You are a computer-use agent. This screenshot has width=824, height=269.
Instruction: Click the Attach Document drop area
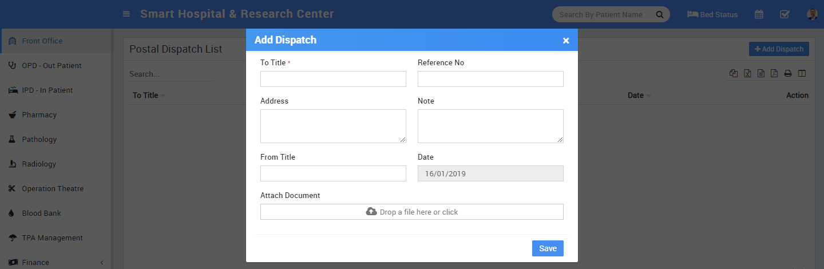tap(411, 212)
